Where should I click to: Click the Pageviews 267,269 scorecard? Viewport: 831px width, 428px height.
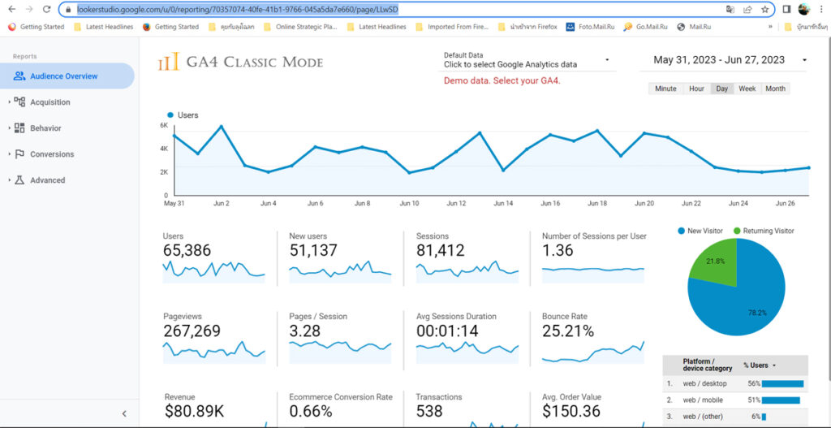(x=214, y=337)
